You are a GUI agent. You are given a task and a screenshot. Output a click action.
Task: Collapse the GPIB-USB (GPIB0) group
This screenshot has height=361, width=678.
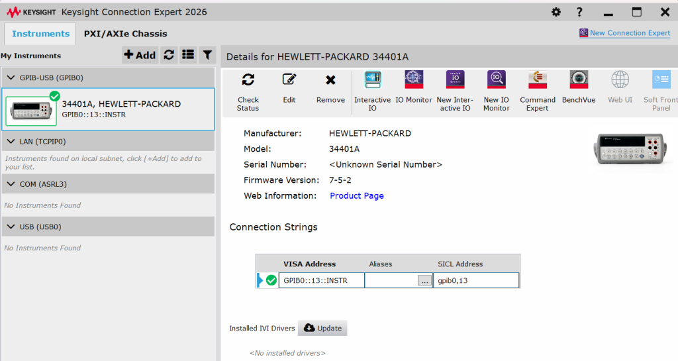coord(11,77)
